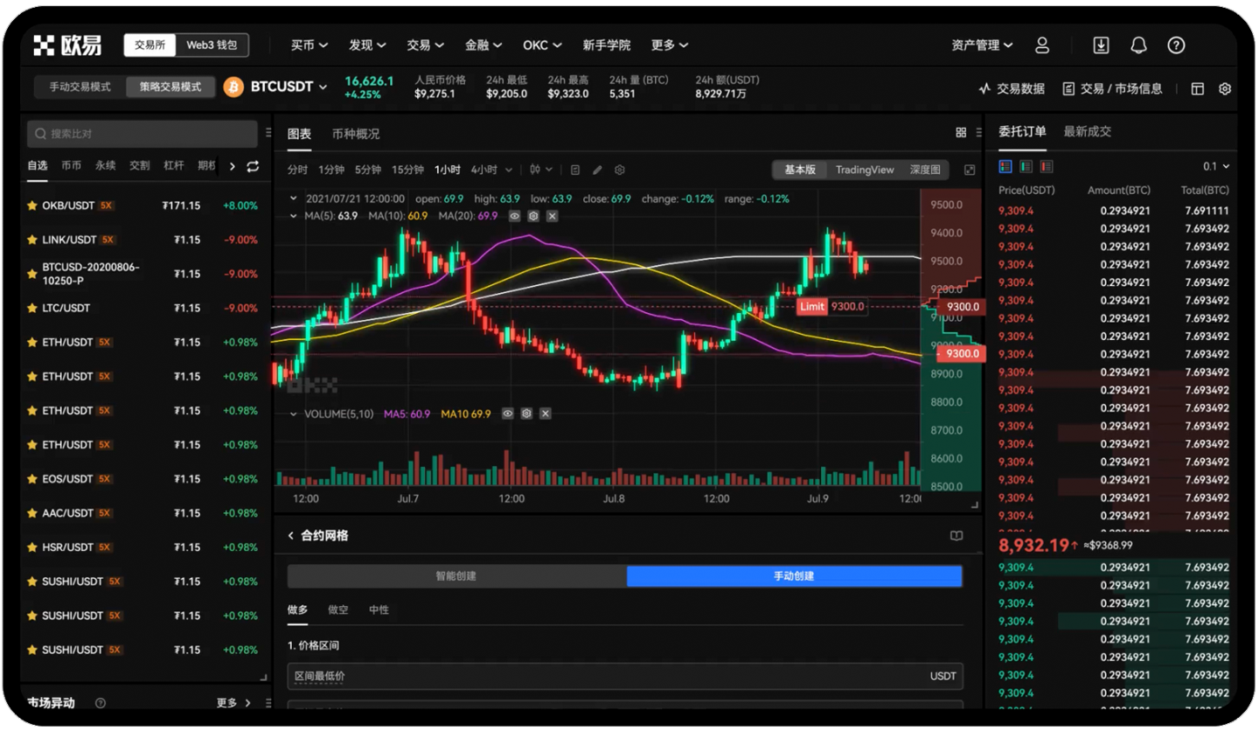Unfavorite the OKB/USDT star
Screen dimensions: 1259x731
point(32,206)
